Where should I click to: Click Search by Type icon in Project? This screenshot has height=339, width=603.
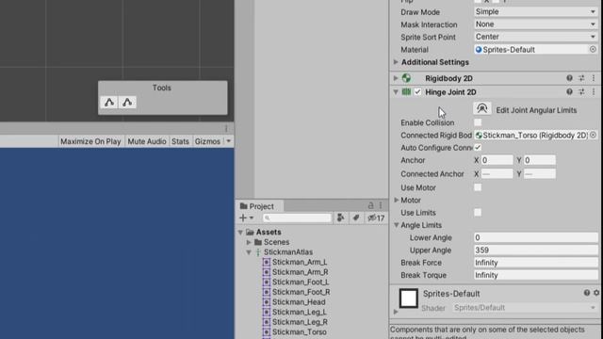click(340, 218)
